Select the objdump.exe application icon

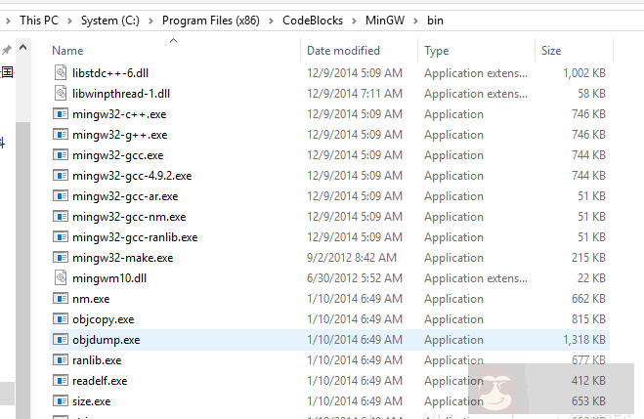[x=61, y=339]
